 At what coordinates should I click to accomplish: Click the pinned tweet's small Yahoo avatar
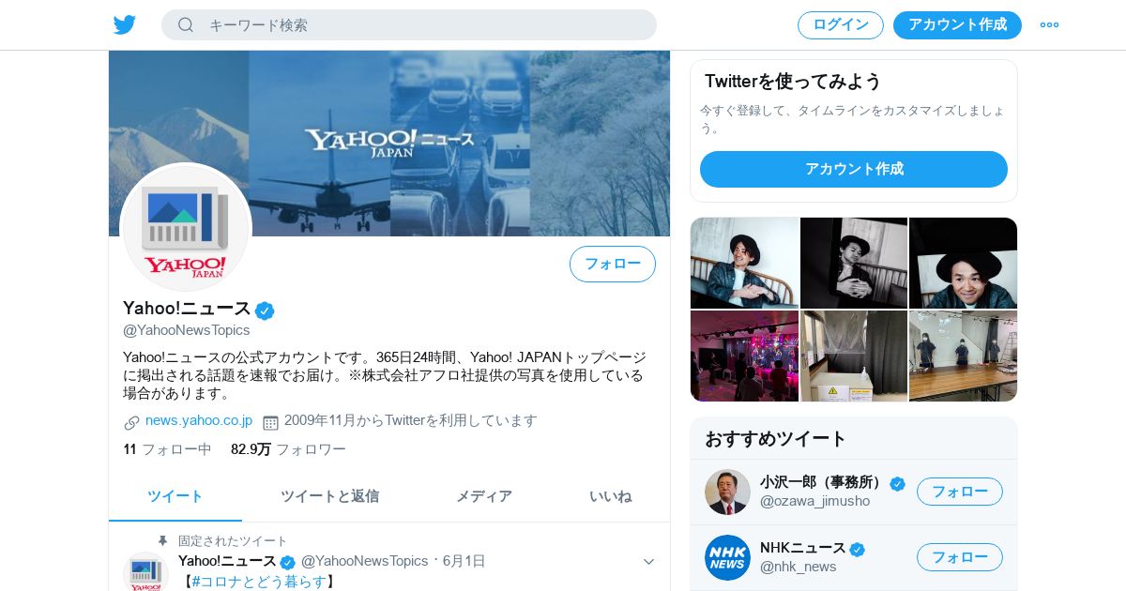145,572
